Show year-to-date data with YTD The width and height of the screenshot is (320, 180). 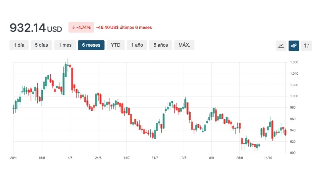coord(115,45)
